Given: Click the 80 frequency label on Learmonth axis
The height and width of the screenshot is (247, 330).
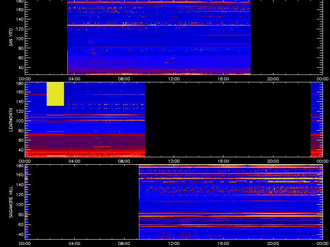Looking at the screenshot, I should pos(21,130).
